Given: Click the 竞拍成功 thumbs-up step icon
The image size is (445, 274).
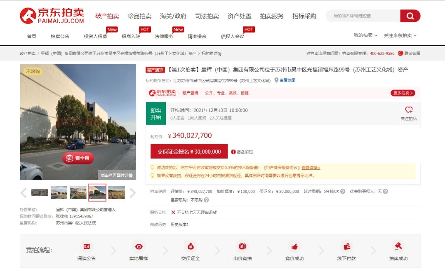Looking at the screenshot, I should point(294,246).
